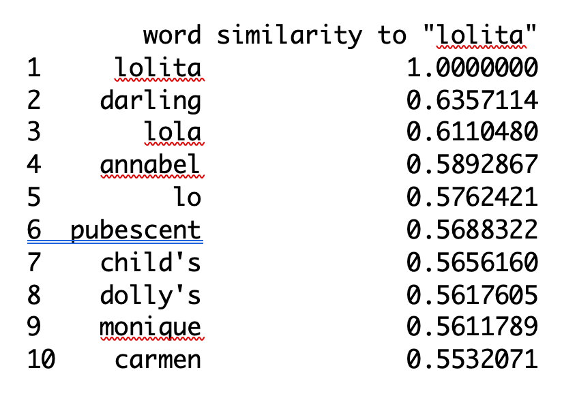The image size is (562, 398).
Task: Select the word "darling" in row 2
Action: (x=151, y=100)
